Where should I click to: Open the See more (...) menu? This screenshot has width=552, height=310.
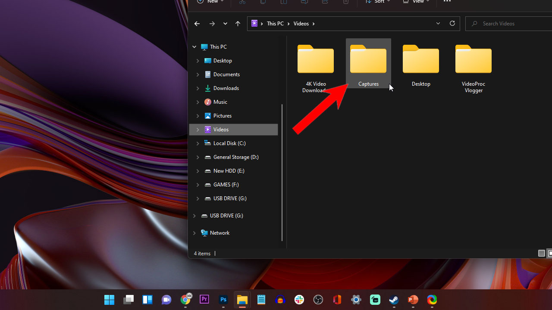(447, 2)
